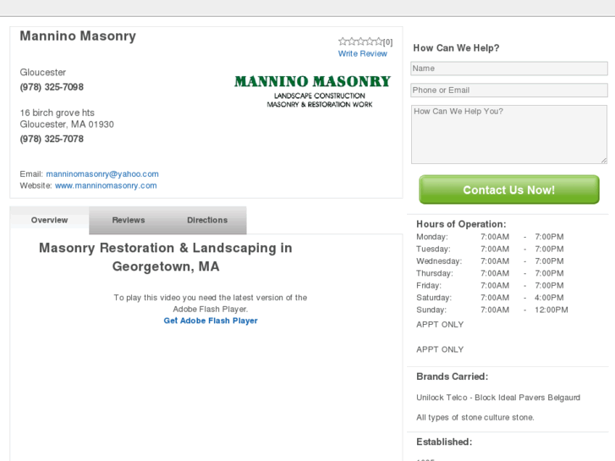615x461 pixels.
Task: Click the textarea resize handle corner
Action: point(603,160)
